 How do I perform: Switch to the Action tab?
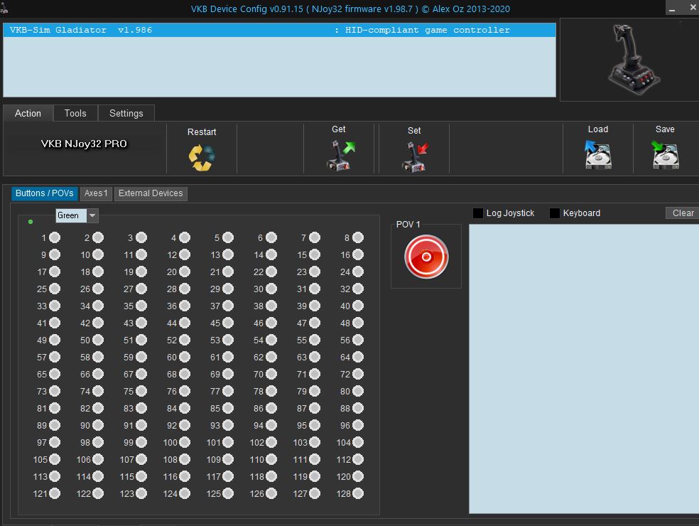28,113
